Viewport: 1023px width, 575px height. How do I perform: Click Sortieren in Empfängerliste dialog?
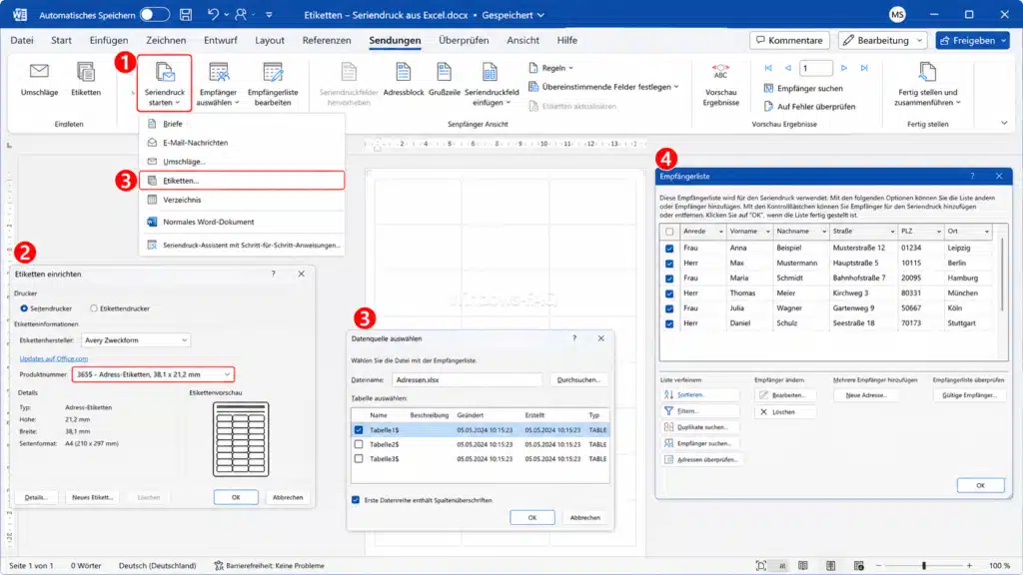point(700,394)
